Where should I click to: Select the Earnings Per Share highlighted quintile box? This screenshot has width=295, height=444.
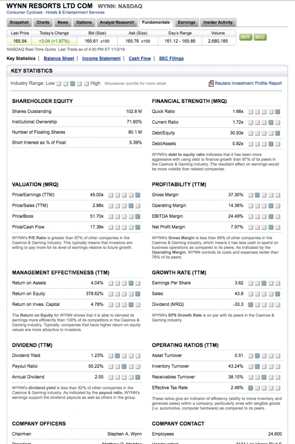264,283
